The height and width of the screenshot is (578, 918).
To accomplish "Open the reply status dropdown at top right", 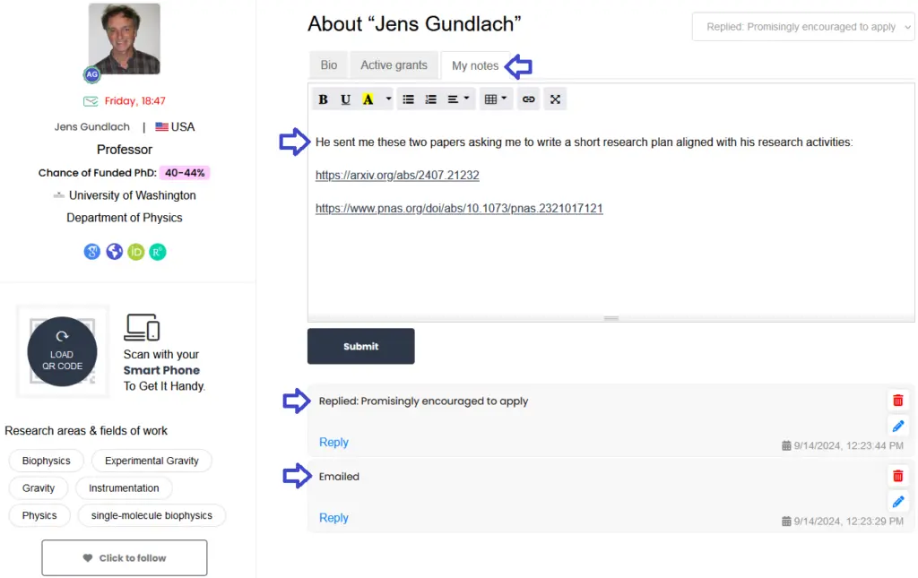I will coord(803,27).
